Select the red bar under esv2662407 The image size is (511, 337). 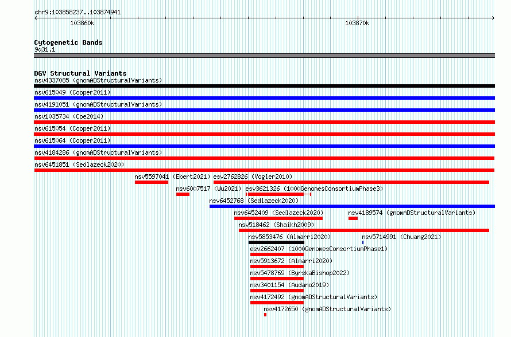(x=277, y=254)
